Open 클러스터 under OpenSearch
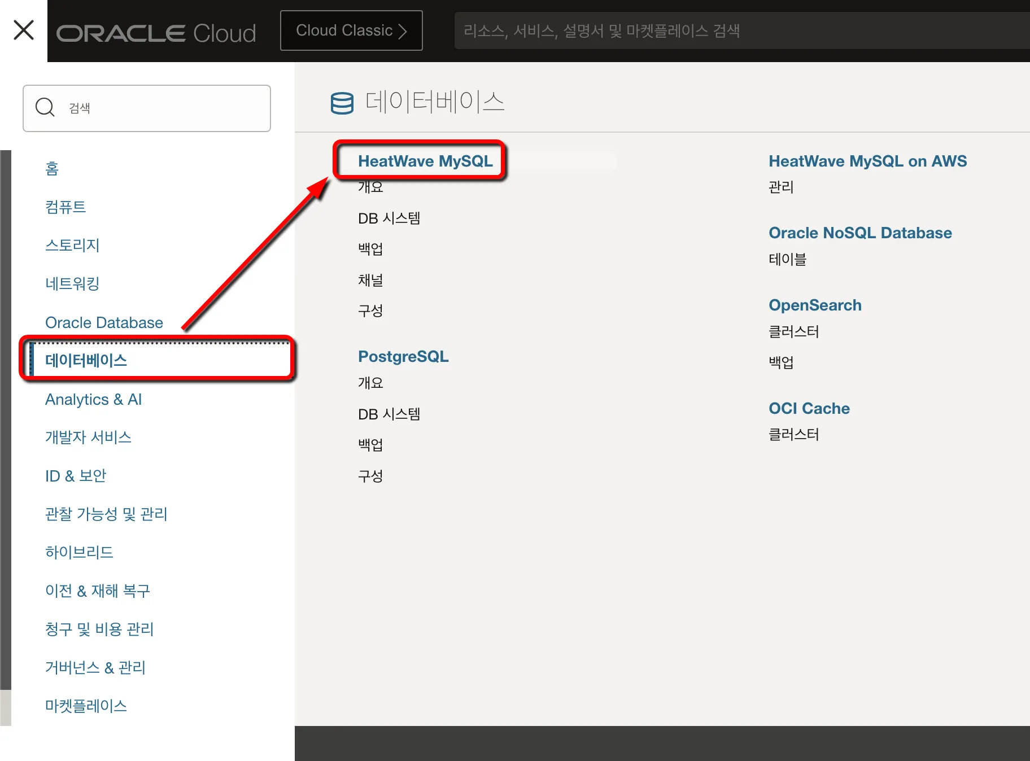Viewport: 1030px width, 761px height. pyautogui.click(x=793, y=331)
